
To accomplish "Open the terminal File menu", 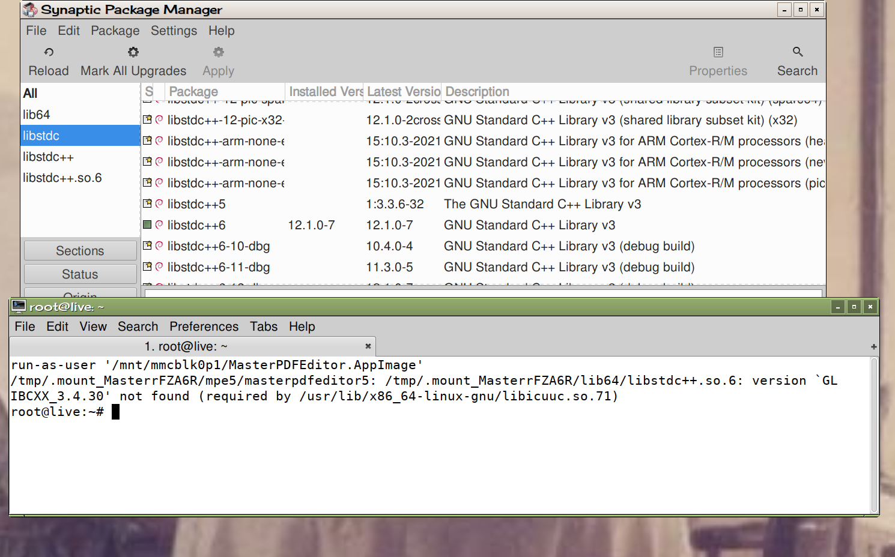I will click(x=25, y=327).
